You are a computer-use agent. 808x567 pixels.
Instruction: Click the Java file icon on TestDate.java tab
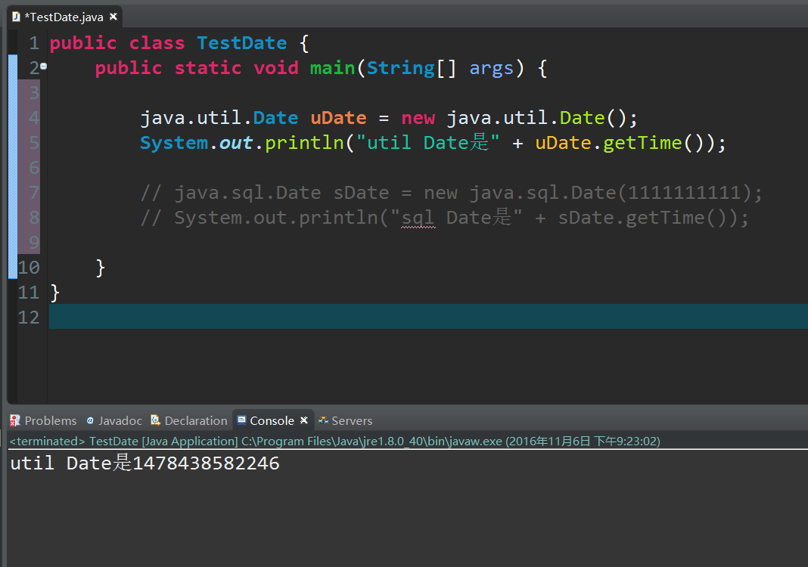click(x=16, y=17)
